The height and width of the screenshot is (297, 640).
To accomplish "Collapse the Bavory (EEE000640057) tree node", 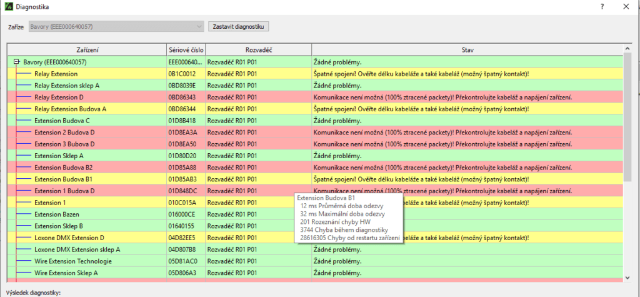I will click(x=16, y=62).
